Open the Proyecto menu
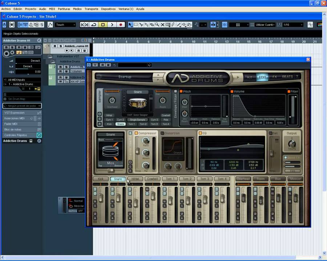The height and width of the screenshot is (261, 327). click(31, 9)
